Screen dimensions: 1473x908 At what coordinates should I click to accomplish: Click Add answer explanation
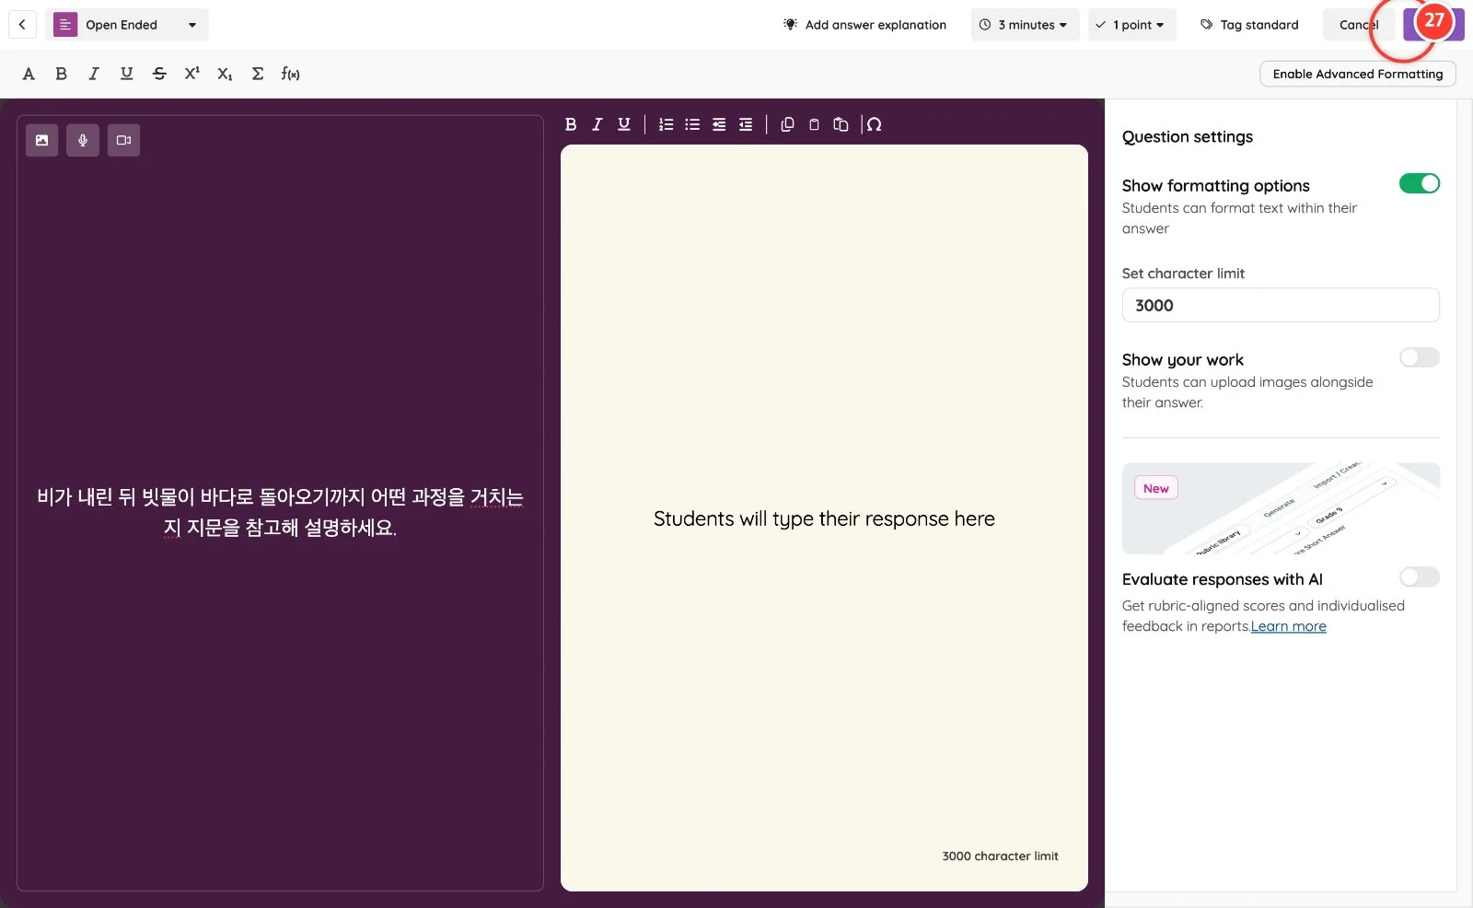click(x=864, y=25)
